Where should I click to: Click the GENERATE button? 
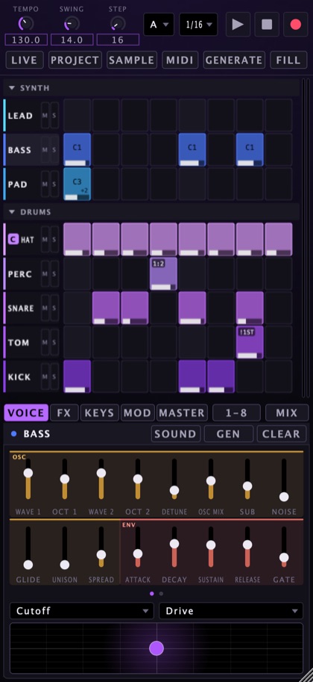point(234,60)
